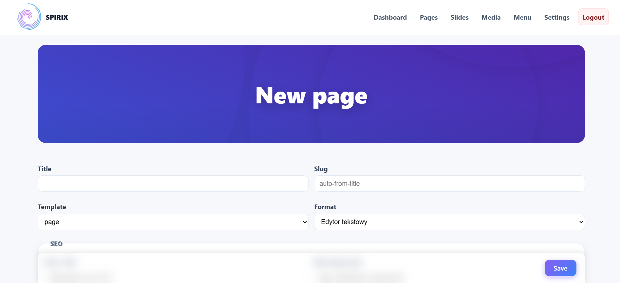Click the SPIRIX brand name text
This screenshot has height=283, width=620.
[57, 17]
